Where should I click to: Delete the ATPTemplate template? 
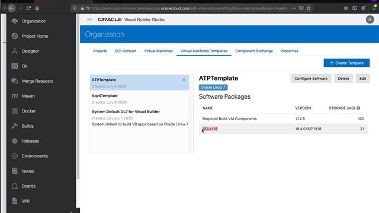point(343,79)
